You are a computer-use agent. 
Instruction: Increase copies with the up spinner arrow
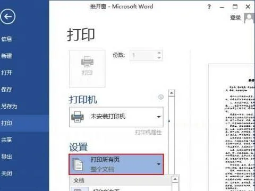pos(159,53)
